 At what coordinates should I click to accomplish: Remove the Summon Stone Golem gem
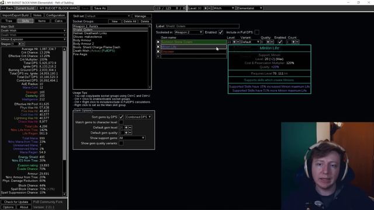(x=158, y=42)
